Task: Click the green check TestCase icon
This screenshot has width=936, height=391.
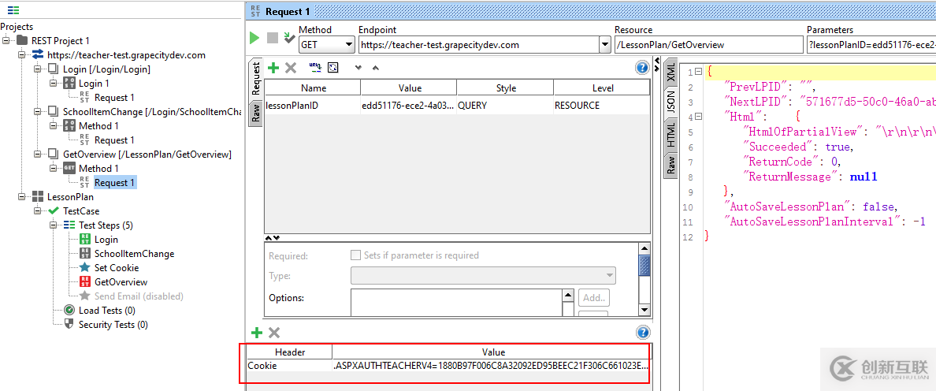Action: click(x=54, y=211)
